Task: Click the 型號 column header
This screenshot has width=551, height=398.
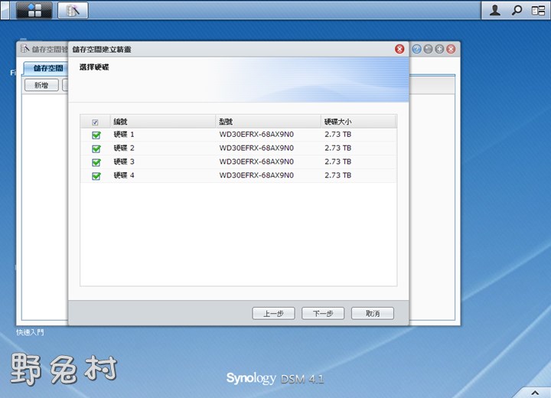Action: coord(268,122)
